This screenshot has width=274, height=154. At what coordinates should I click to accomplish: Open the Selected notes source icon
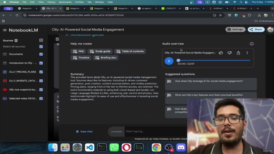point(5,99)
